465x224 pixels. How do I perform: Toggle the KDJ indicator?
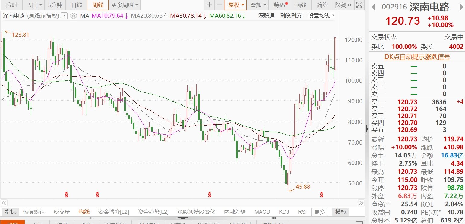284,212
